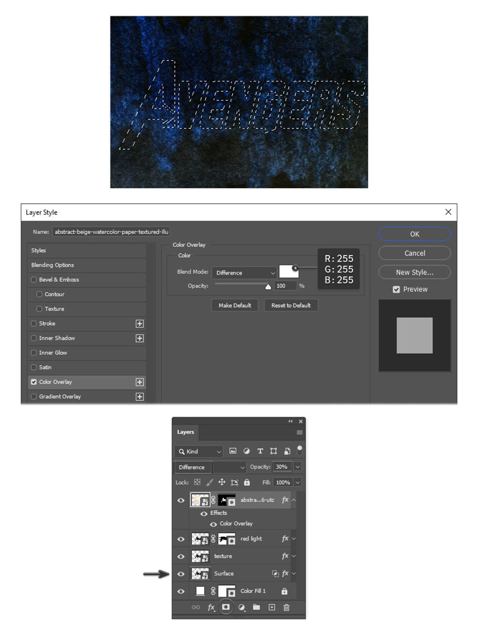The image size is (477, 635).
Task: Open layer blending mode dropdown
Action: click(x=210, y=467)
